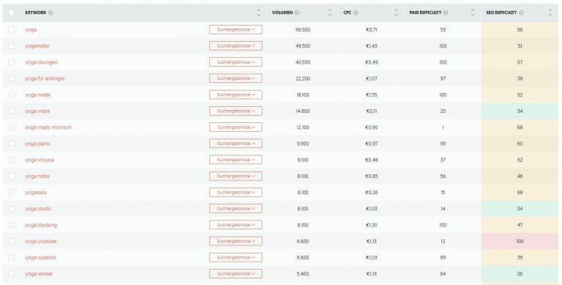Click the volume value 5.400

click(303, 274)
